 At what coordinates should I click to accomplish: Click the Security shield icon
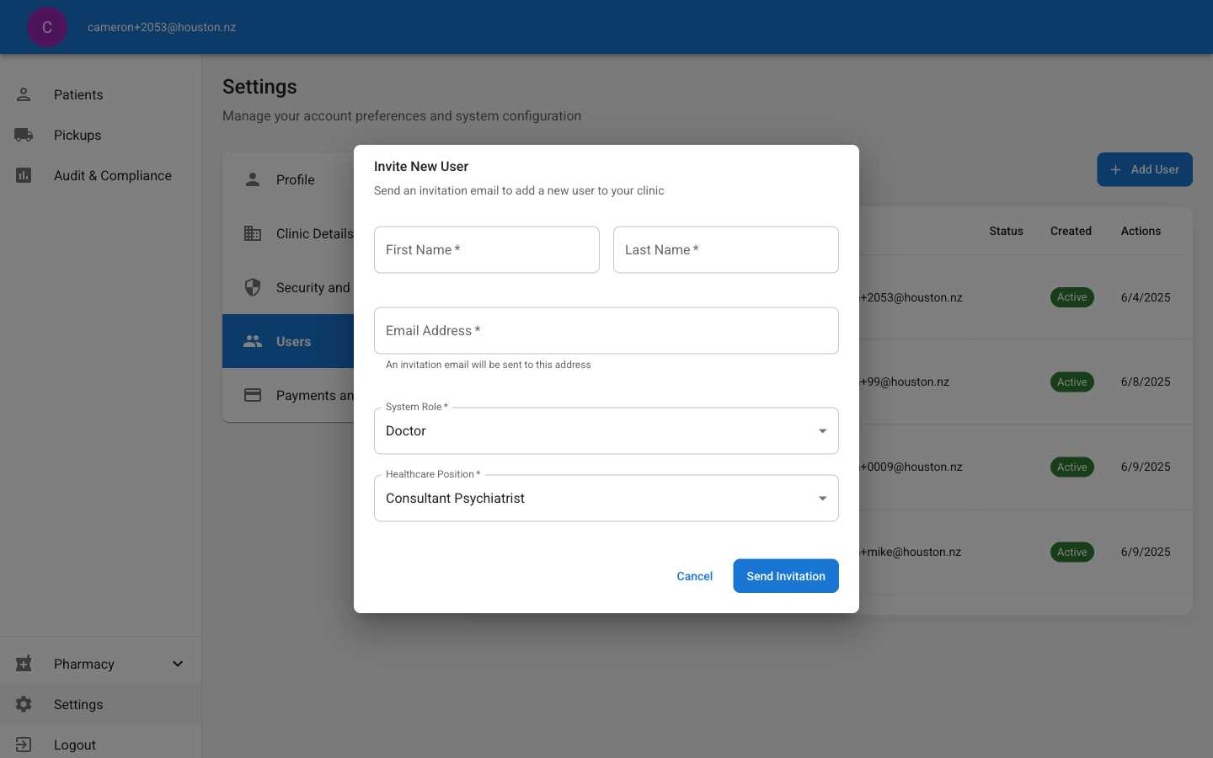click(x=253, y=287)
